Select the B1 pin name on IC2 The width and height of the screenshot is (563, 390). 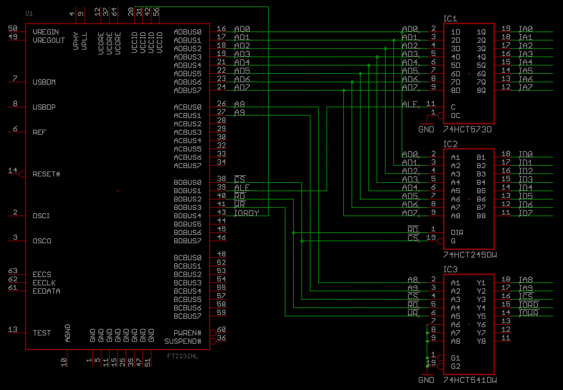(x=481, y=157)
